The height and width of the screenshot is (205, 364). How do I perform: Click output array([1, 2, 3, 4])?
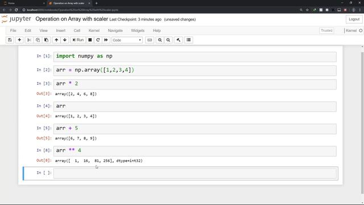76,116
